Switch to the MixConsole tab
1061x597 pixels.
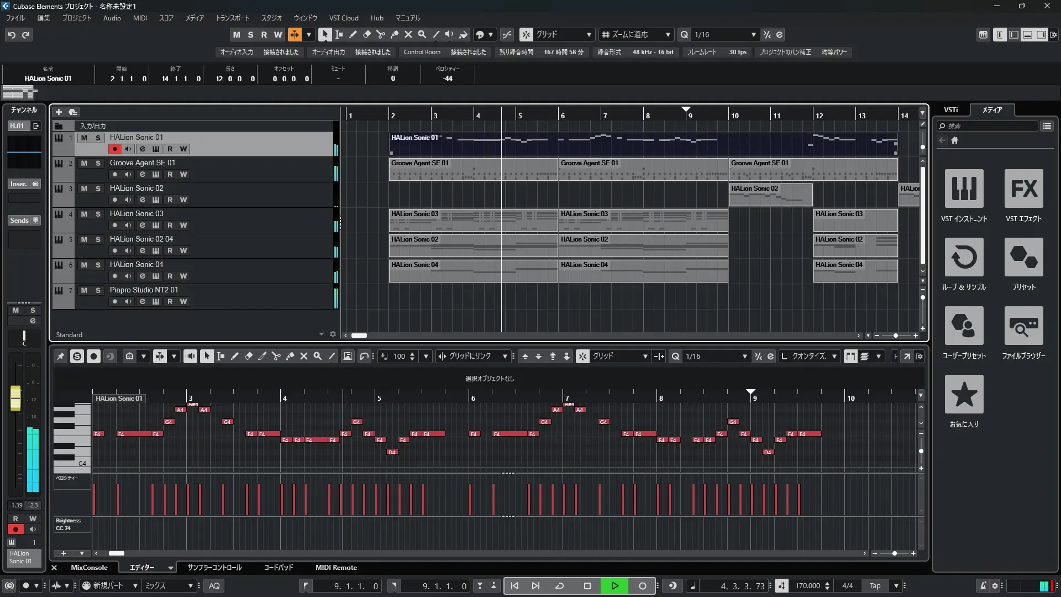[89, 568]
